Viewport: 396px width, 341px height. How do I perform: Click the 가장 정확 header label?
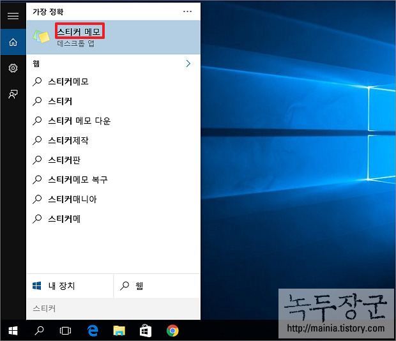(48, 12)
